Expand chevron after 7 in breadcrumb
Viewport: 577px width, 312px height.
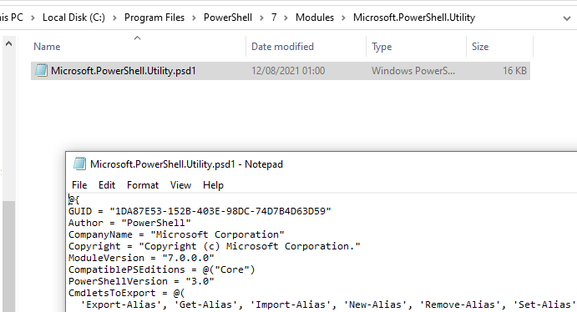pos(286,18)
